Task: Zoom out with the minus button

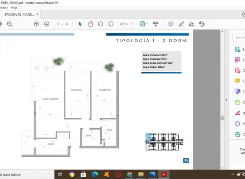Action: [x=101, y=24]
